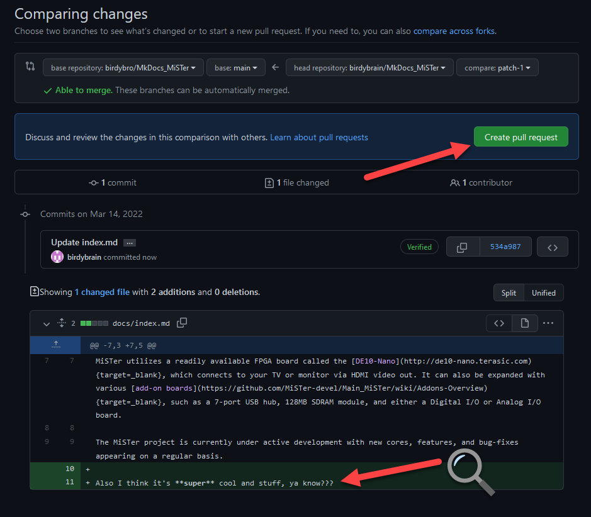Switch to Split diff view

pyautogui.click(x=509, y=292)
